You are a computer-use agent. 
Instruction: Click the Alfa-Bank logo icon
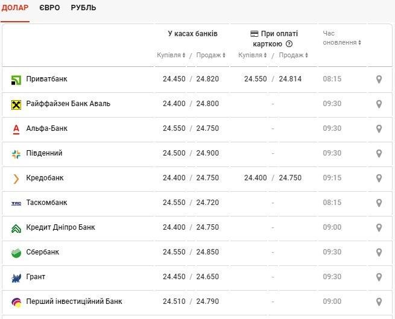point(16,128)
